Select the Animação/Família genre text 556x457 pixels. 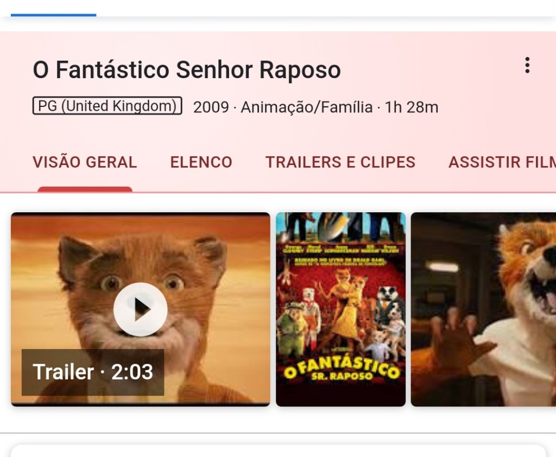click(x=306, y=107)
